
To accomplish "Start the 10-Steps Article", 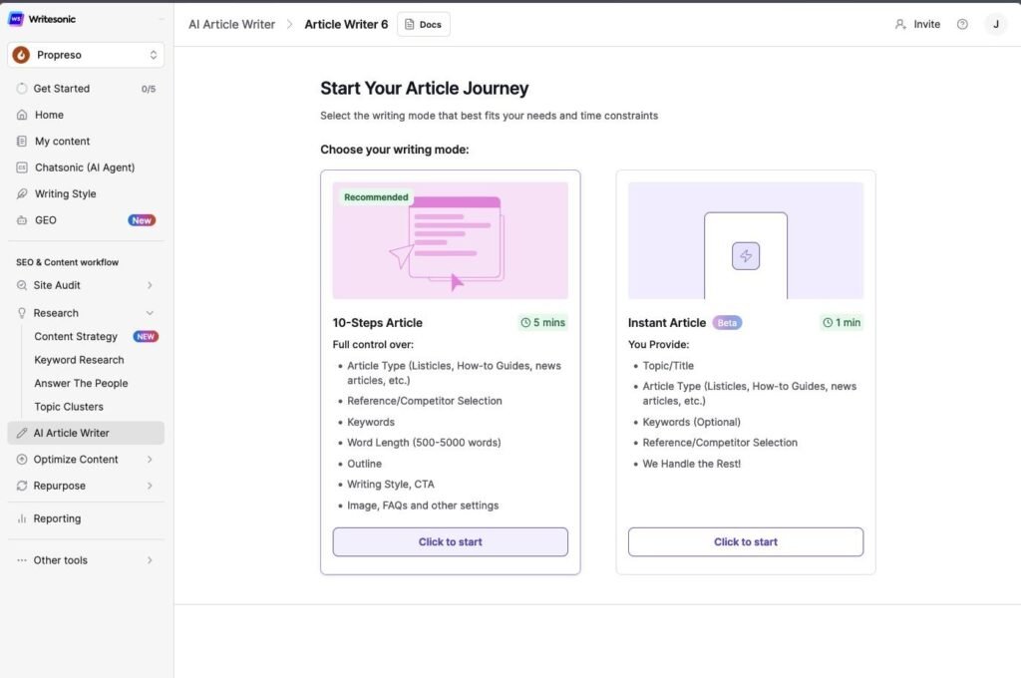I will coord(450,541).
